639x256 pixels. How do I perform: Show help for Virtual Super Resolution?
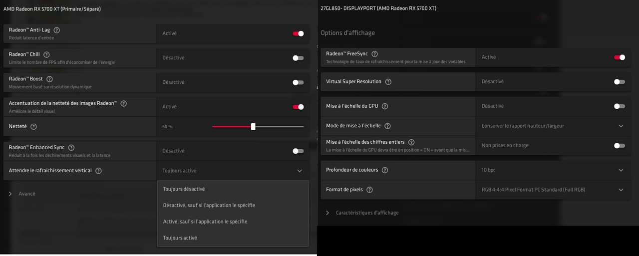tap(388, 82)
